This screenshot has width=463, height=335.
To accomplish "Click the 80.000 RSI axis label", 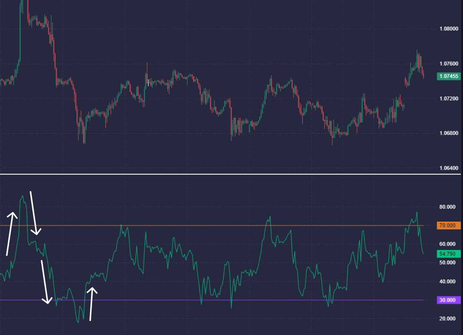I will tap(447, 207).
